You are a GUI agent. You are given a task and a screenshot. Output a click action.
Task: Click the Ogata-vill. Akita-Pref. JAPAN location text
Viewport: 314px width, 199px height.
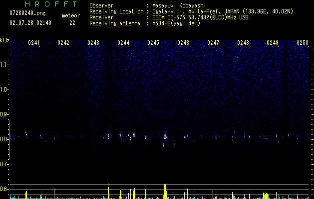coord(223,11)
